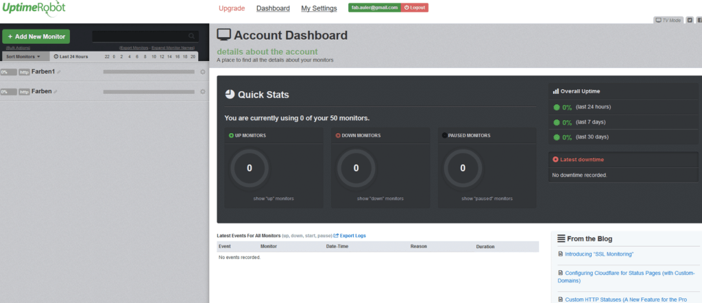Screen dimensions: 702x303
Task: Click document icon beside SSL Monitoring post
Action: (x=561, y=254)
